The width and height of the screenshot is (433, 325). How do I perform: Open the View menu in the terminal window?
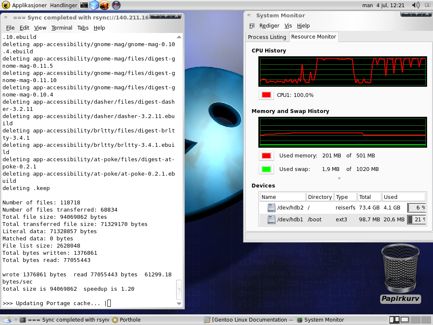point(40,28)
